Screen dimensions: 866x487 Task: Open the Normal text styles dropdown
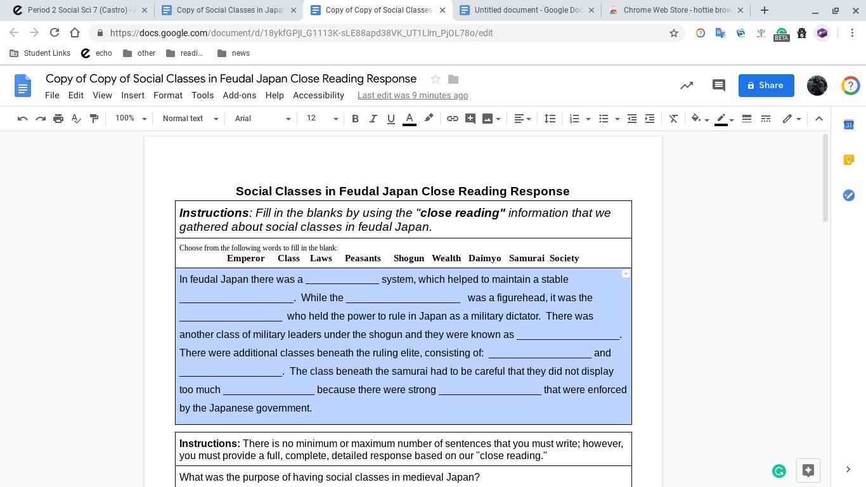point(190,119)
